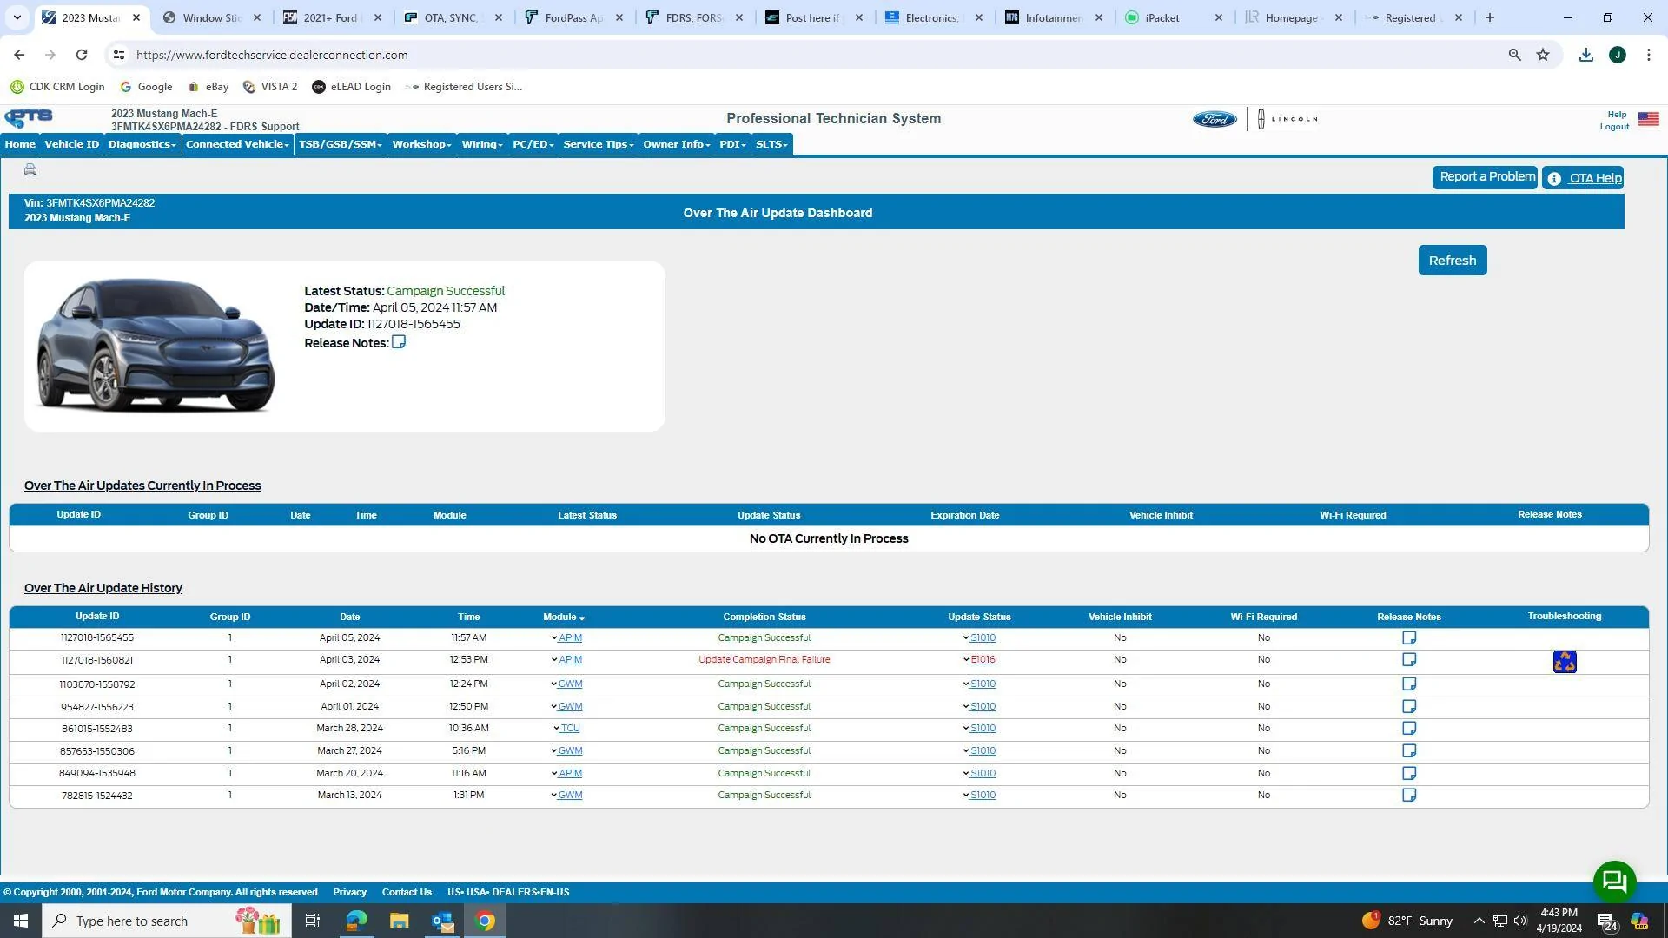The height and width of the screenshot is (938, 1668).
Task: Open release notes for update 1127018-1560821
Action: coord(1409,660)
